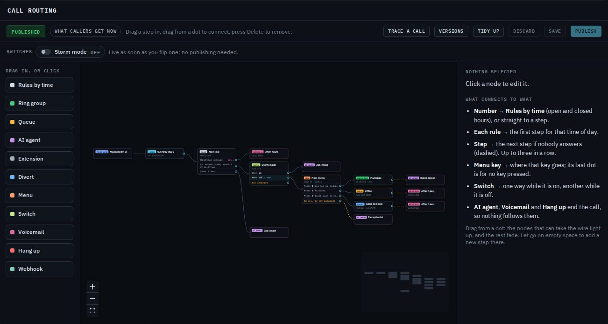Add a Ring group step
The width and height of the screenshot is (608, 324).
pos(39,103)
